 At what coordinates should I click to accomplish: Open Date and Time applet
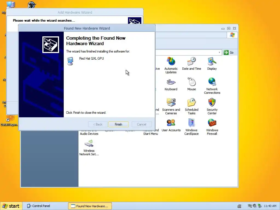pyautogui.click(x=192, y=63)
